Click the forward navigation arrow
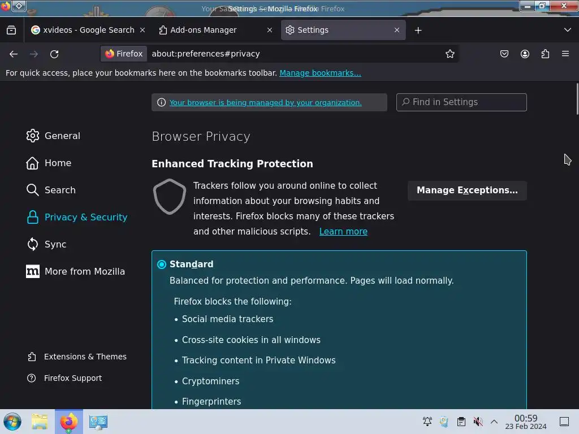 pyautogui.click(x=34, y=54)
